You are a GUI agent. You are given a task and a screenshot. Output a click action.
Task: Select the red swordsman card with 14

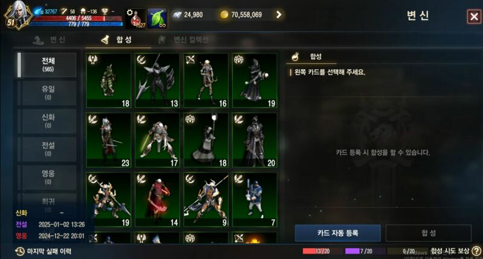tap(157, 199)
